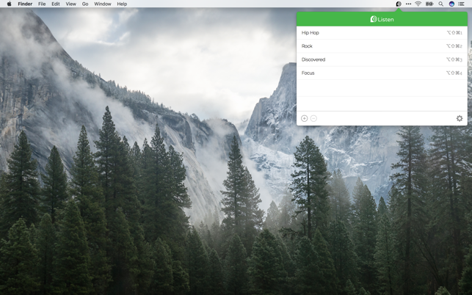The width and height of the screenshot is (472, 295).
Task: Open the three-dots menu bar extra
Action: coord(408,4)
